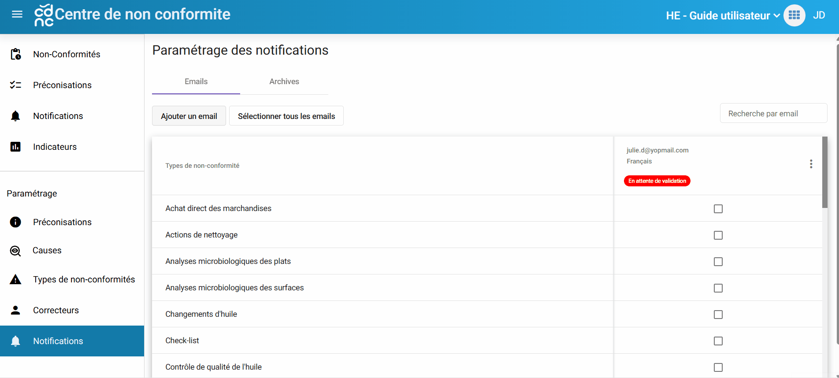Click the info icon for Paramétrage Préconisations

tap(15, 222)
